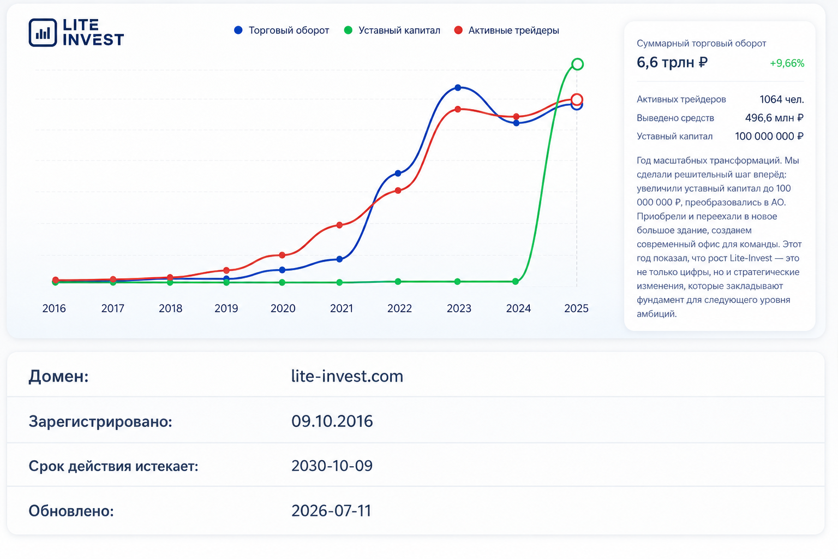
Task: Click the Обновлено: row label
Action: [x=71, y=511]
